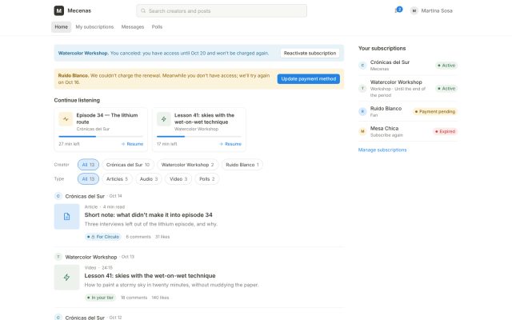Open 18 comments on Lesson 41 post
Image resolution: width=512 pixels, height=320 pixels.
(134, 298)
